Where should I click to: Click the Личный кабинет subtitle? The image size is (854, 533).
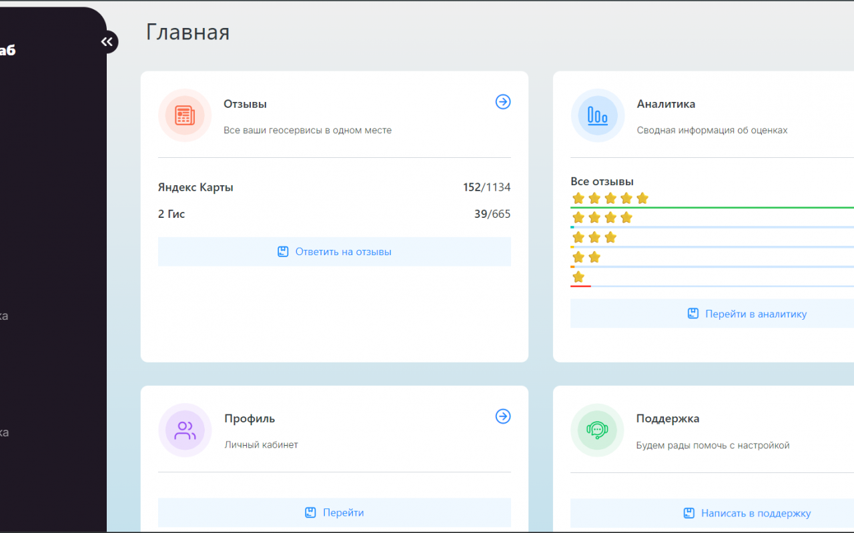pos(261,444)
